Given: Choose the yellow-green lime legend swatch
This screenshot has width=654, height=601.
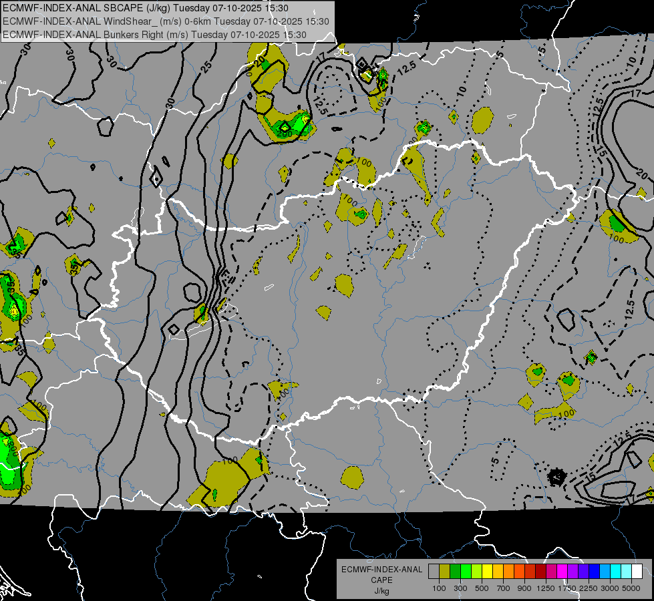Looking at the screenshot, I should click(477, 572).
